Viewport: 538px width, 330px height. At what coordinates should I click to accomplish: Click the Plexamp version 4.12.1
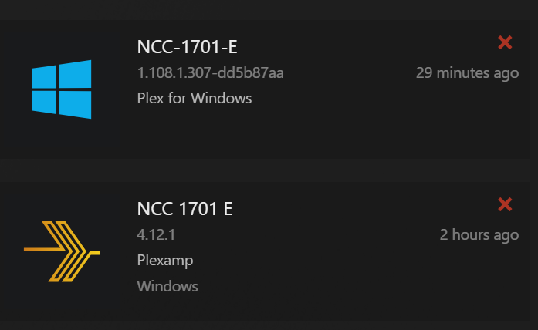151,234
